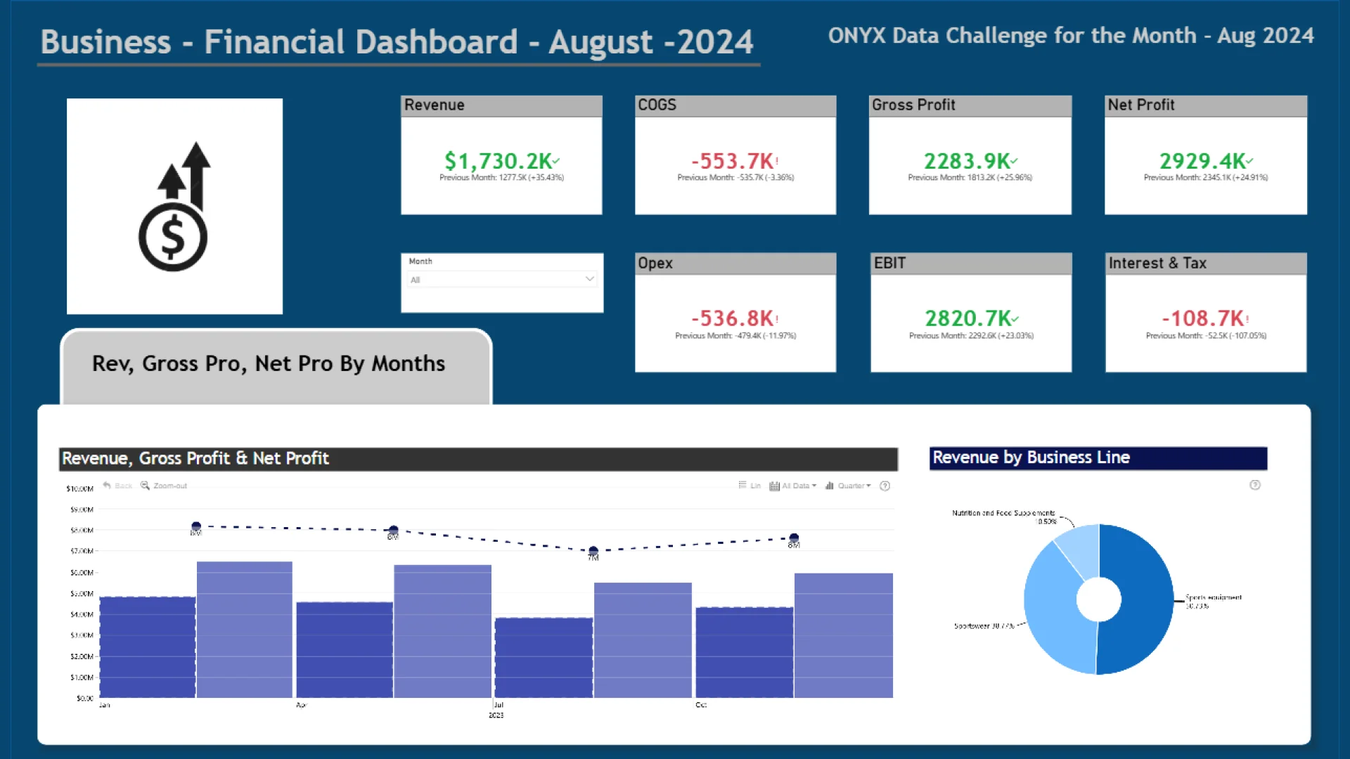Select the Revenue KPI card

[501, 155]
